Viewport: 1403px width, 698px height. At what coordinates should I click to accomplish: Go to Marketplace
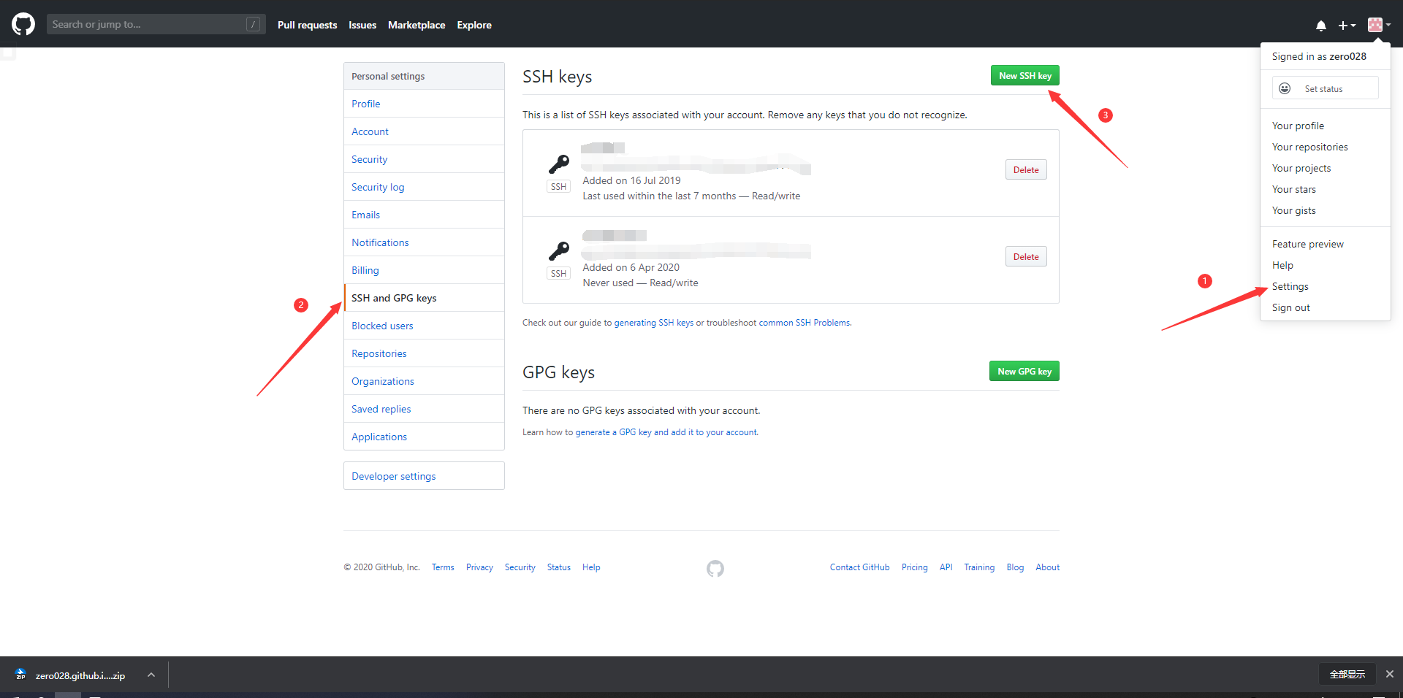417,25
